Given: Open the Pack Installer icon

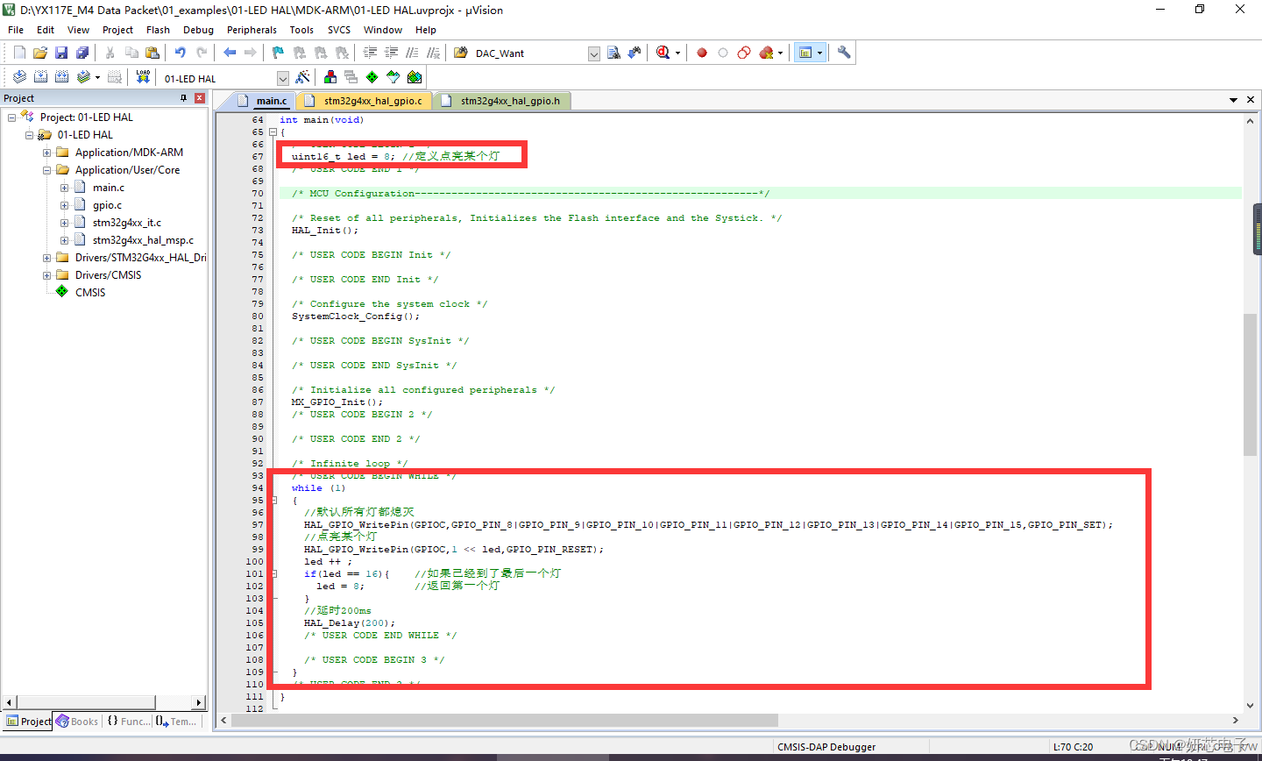Looking at the screenshot, I should (x=415, y=77).
